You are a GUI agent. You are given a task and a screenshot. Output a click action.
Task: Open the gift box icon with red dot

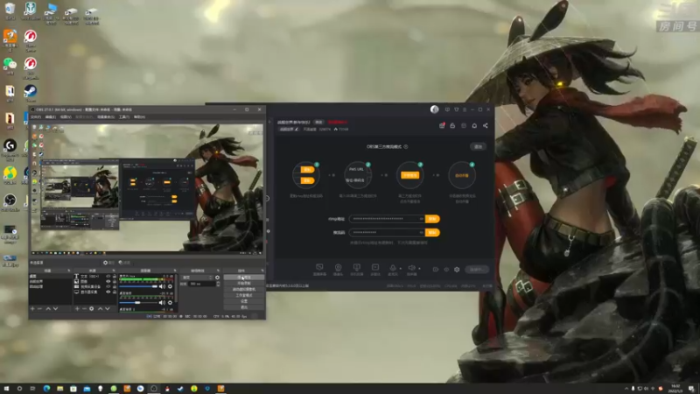coord(442,125)
